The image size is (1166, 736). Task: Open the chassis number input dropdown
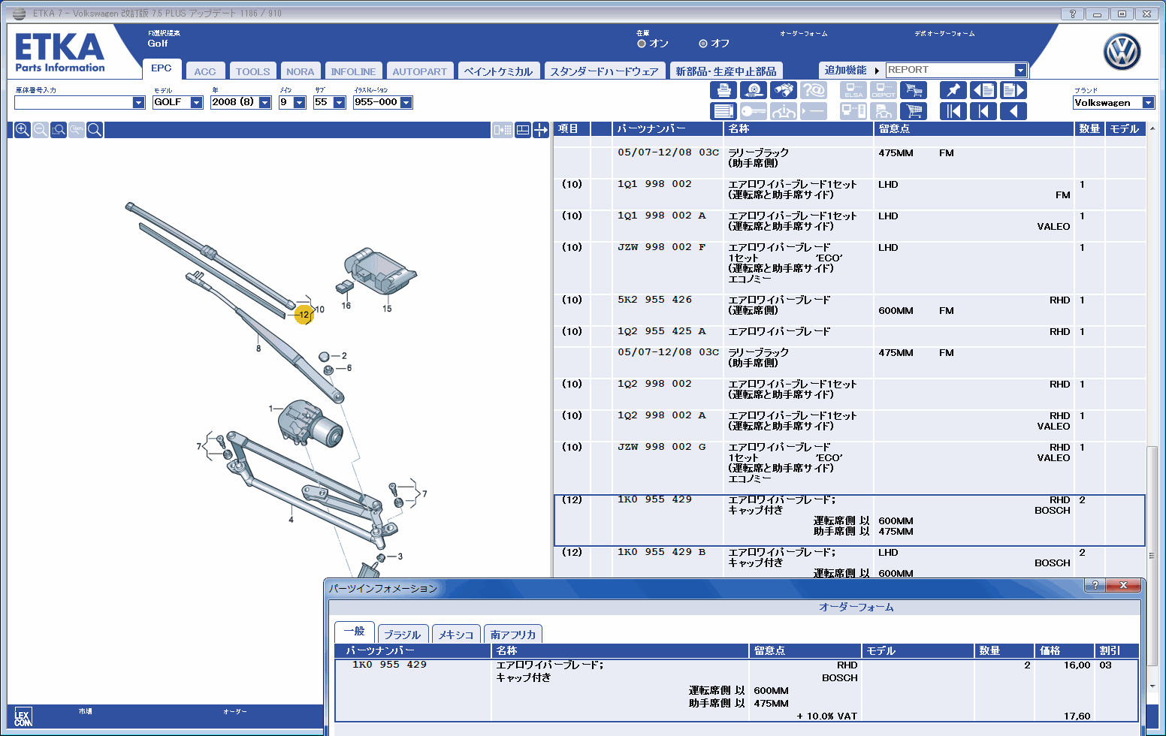(138, 102)
